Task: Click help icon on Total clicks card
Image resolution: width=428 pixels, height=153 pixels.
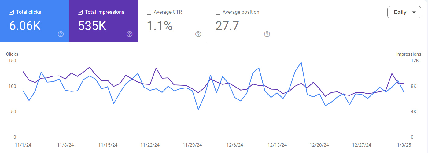Action: (x=61, y=34)
